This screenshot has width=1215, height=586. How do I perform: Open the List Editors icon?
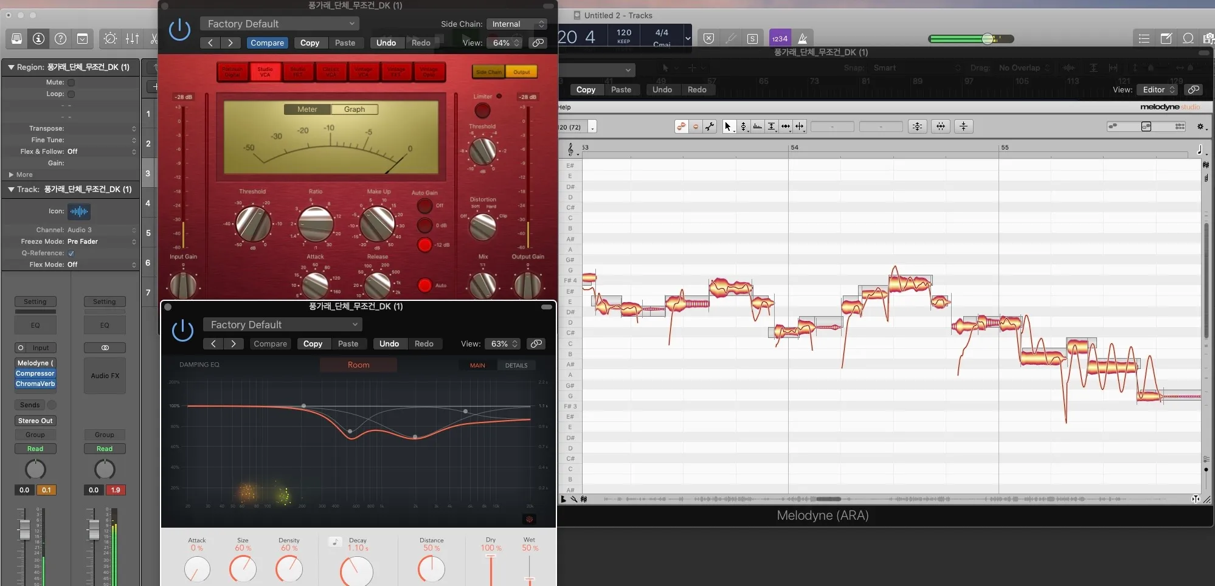click(1144, 39)
